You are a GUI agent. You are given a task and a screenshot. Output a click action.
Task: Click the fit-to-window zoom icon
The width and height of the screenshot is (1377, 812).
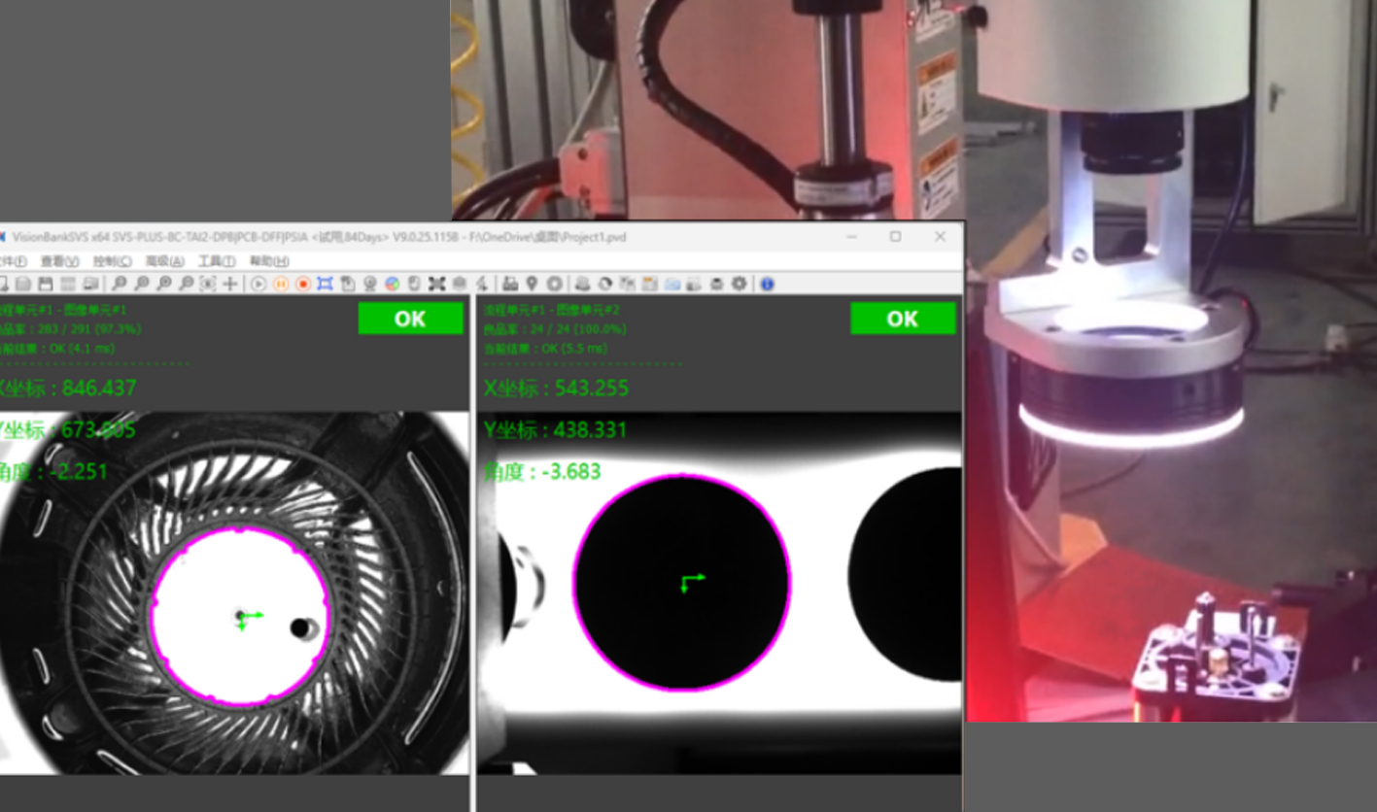(x=208, y=284)
